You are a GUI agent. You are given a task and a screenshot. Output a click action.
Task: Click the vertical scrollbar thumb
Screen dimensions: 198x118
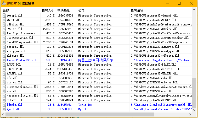coord(194,93)
